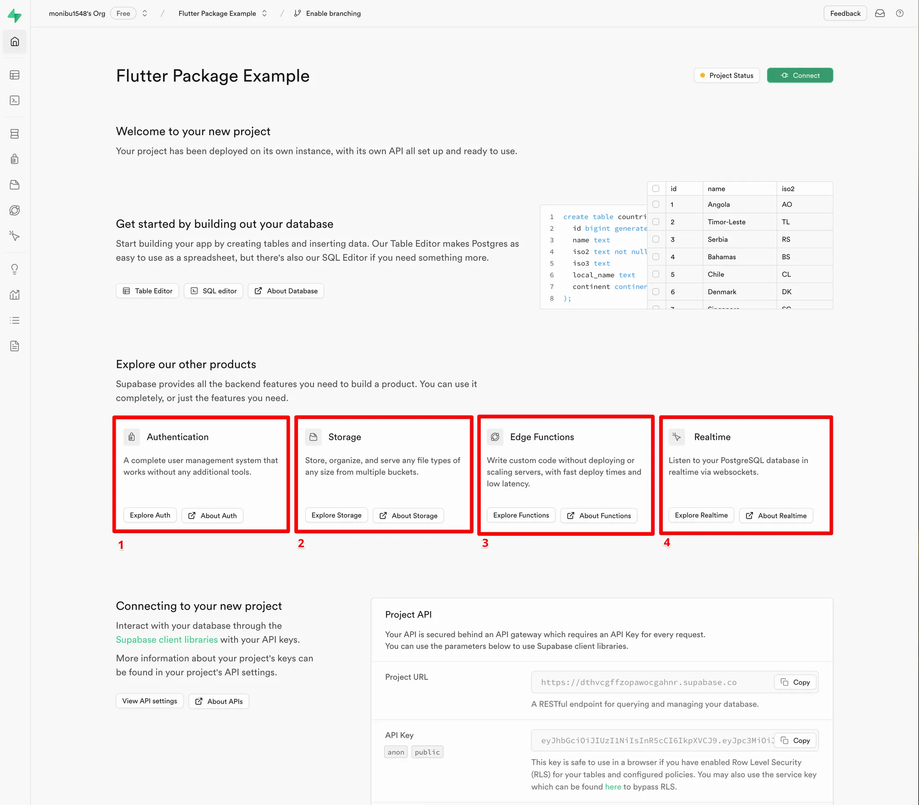Open Storage icon in sidebar

pos(14,184)
